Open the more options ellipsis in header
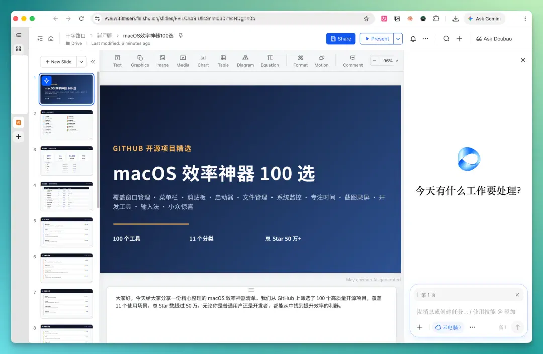The height and width of the screenshot is (354, 543). tap(426, 39)
